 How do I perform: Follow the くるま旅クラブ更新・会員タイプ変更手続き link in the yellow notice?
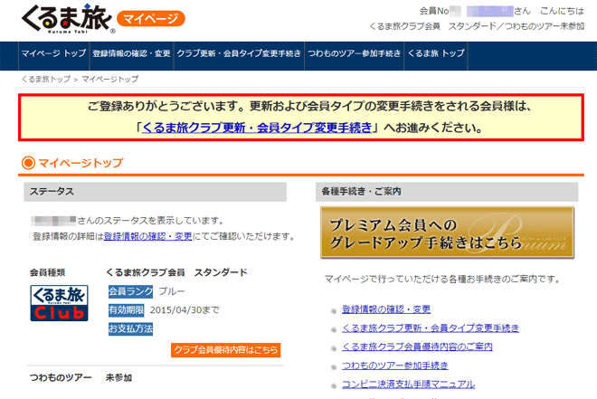tap(257, 128)
